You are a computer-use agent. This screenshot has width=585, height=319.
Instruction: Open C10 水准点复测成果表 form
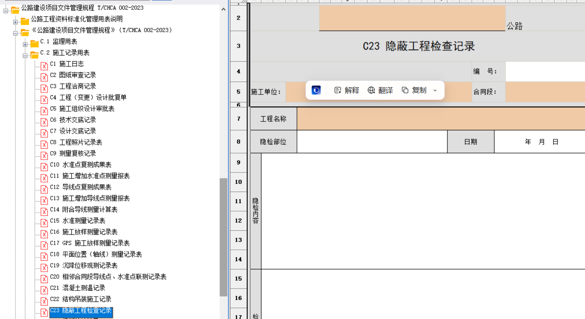pyautogui.click(x=81, y=165)
